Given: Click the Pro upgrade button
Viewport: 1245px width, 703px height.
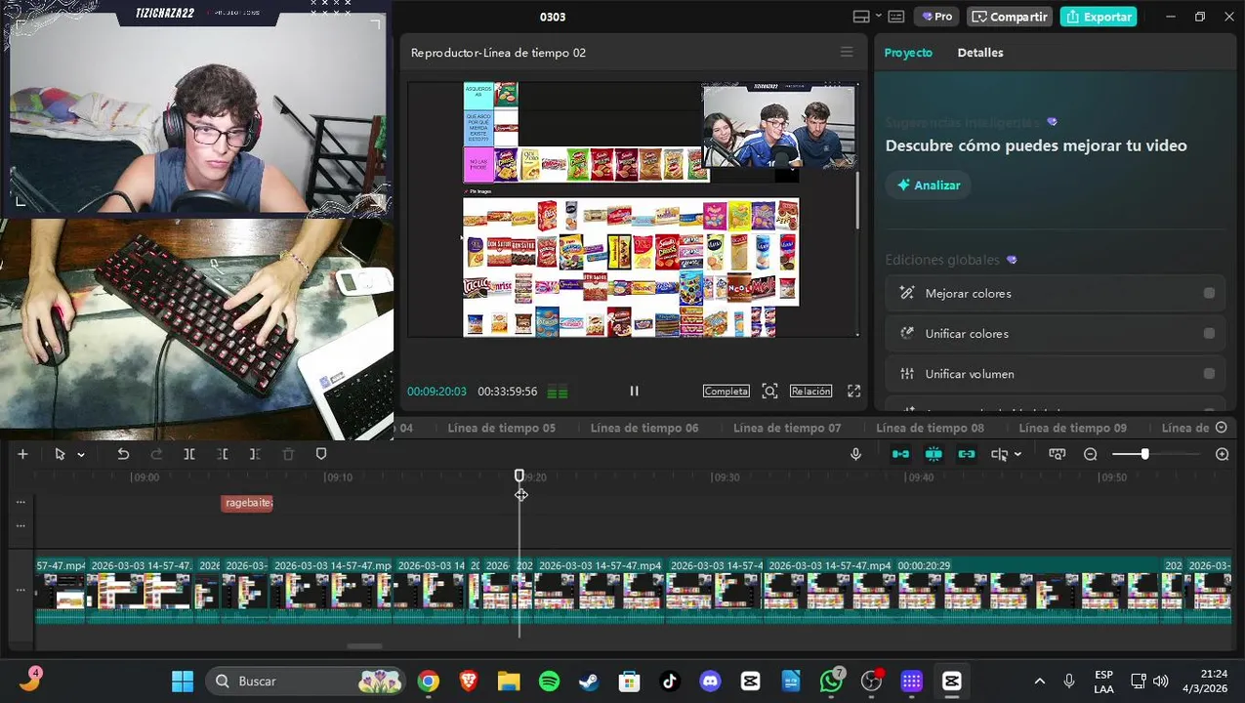Looking at the screenshot, I should 936,17.
